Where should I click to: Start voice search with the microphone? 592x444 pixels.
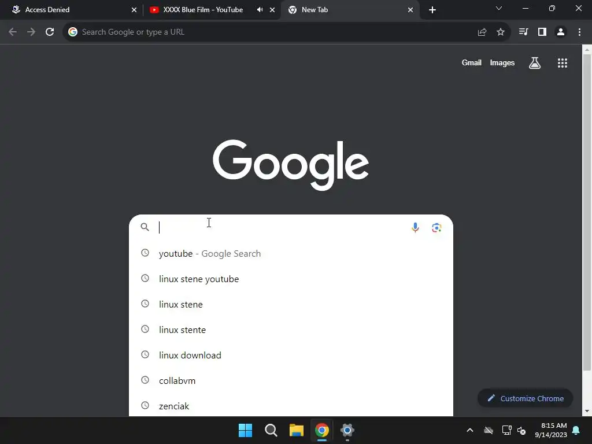[415, 227]
